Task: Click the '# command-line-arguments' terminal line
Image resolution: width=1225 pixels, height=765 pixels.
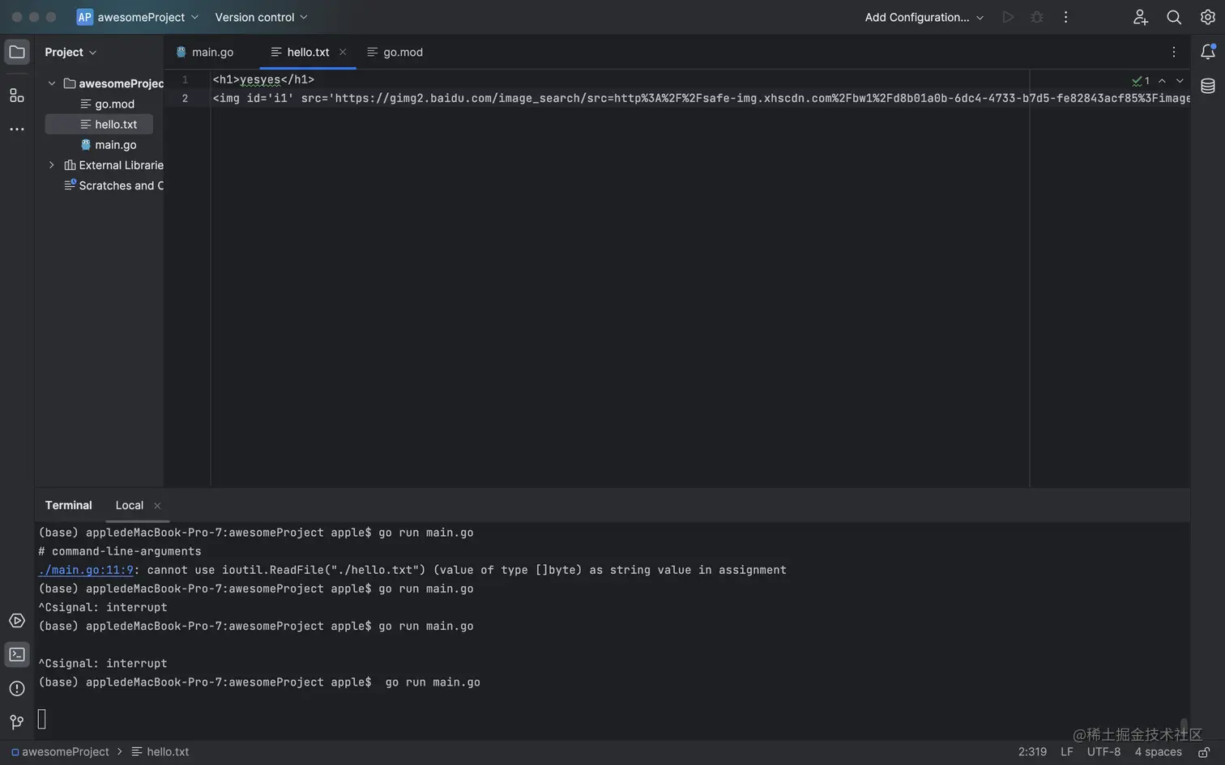Action: click(x=120, y=551)
